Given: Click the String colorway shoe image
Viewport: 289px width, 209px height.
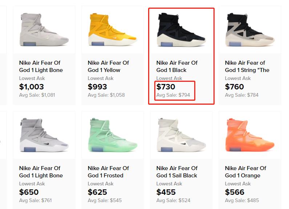Looking at the screenshot, I should pos(250,30).
